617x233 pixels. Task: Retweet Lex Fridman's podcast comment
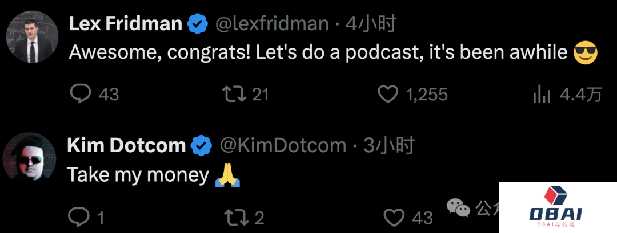point(233,93)
